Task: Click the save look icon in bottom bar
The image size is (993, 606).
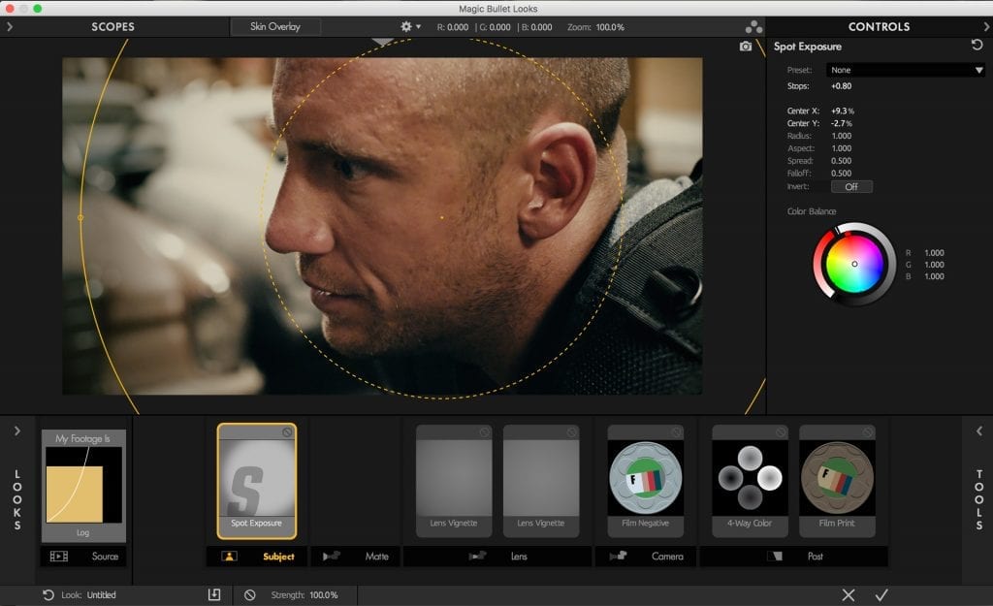Action: [214, 594]
